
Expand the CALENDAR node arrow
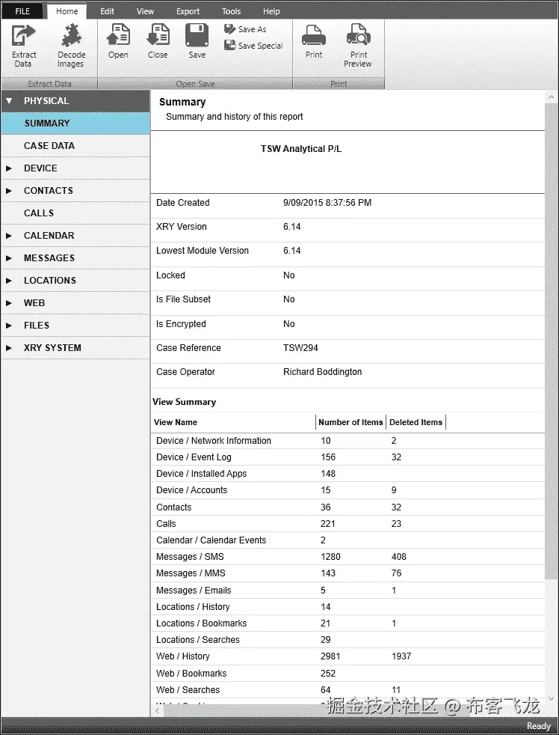click(x=9, y=236)
